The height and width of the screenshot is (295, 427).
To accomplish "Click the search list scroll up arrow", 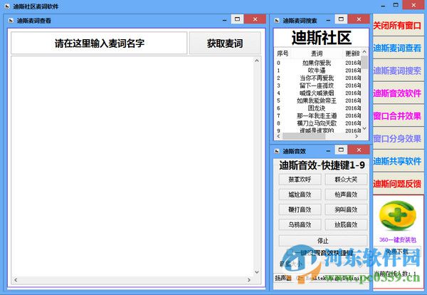I will (364, 51).
